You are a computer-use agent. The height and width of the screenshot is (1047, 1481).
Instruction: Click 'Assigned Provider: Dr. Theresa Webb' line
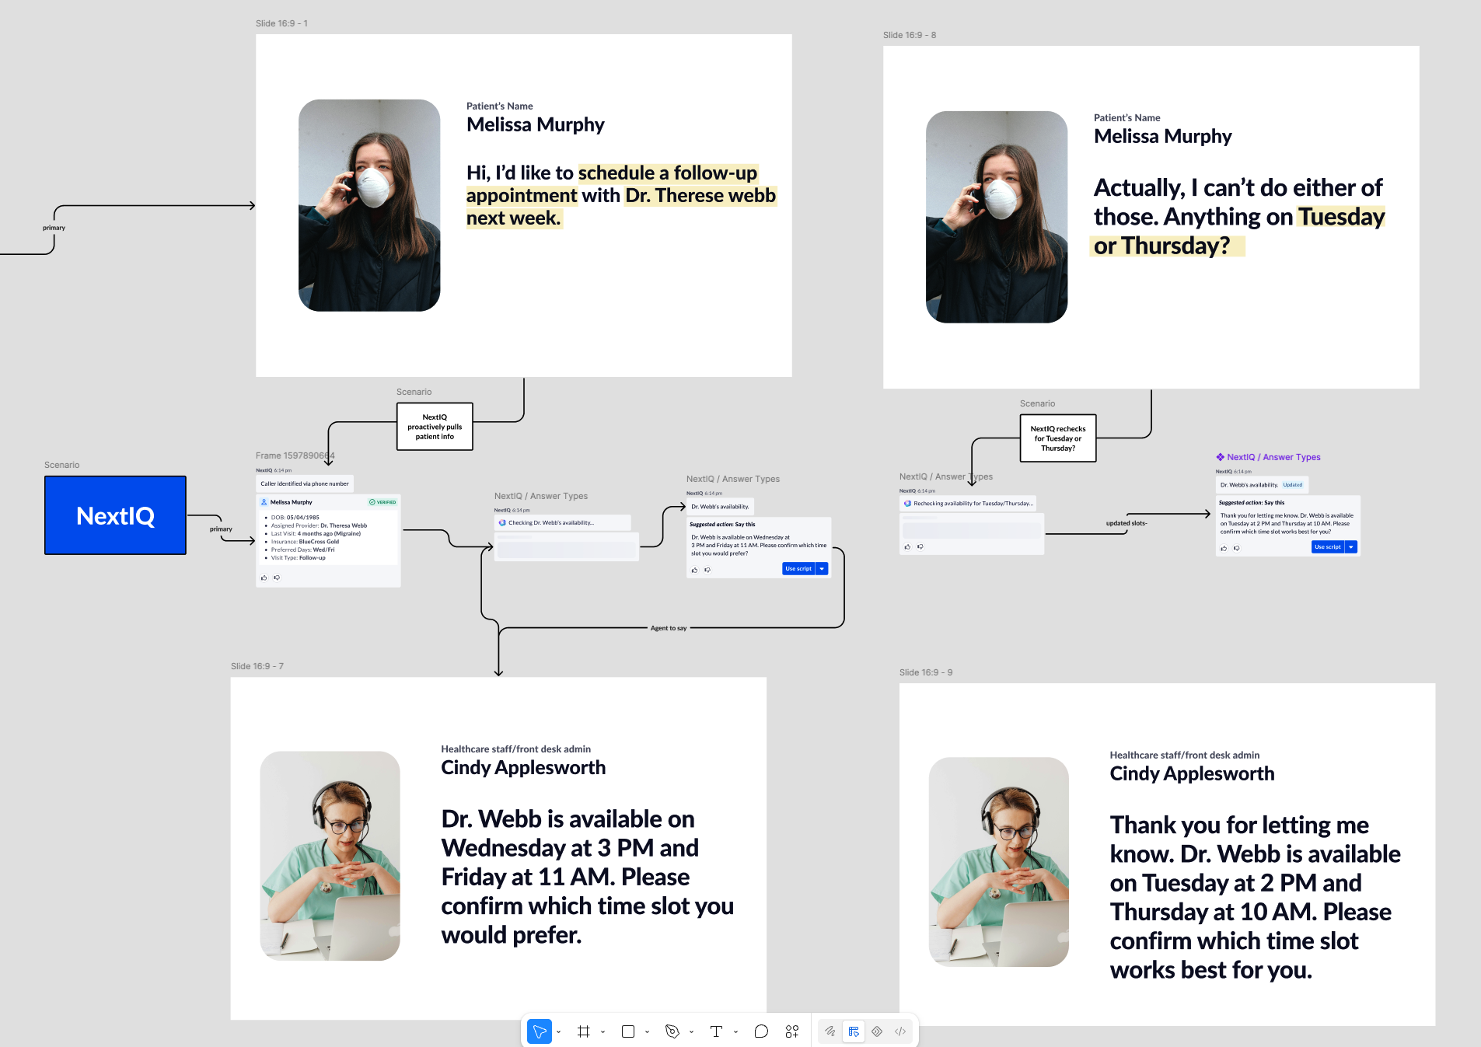(x=319, y=525)
